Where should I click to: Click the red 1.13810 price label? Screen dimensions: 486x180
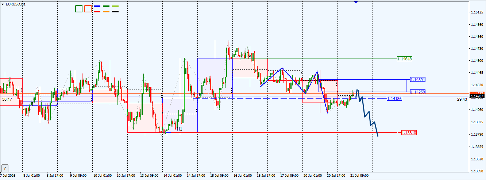click(x=409, y=133)
